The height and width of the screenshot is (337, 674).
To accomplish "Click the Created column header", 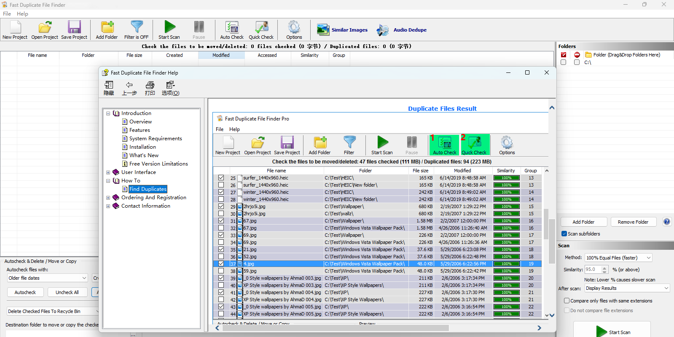I will click(x=175, y=55).
